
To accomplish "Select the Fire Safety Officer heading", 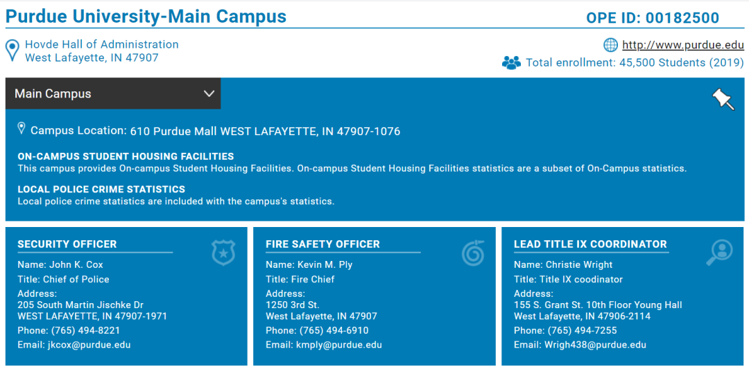I will point(322,244).
